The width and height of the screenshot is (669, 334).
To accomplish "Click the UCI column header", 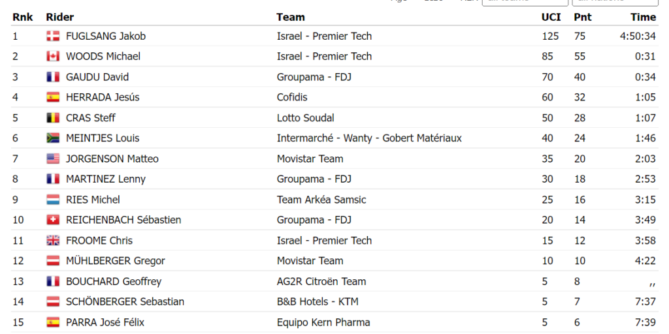I will tap(550, 17).
